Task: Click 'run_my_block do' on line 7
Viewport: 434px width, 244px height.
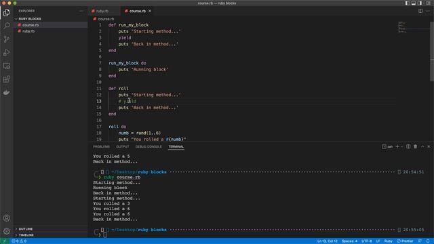Action: [127, 63]
